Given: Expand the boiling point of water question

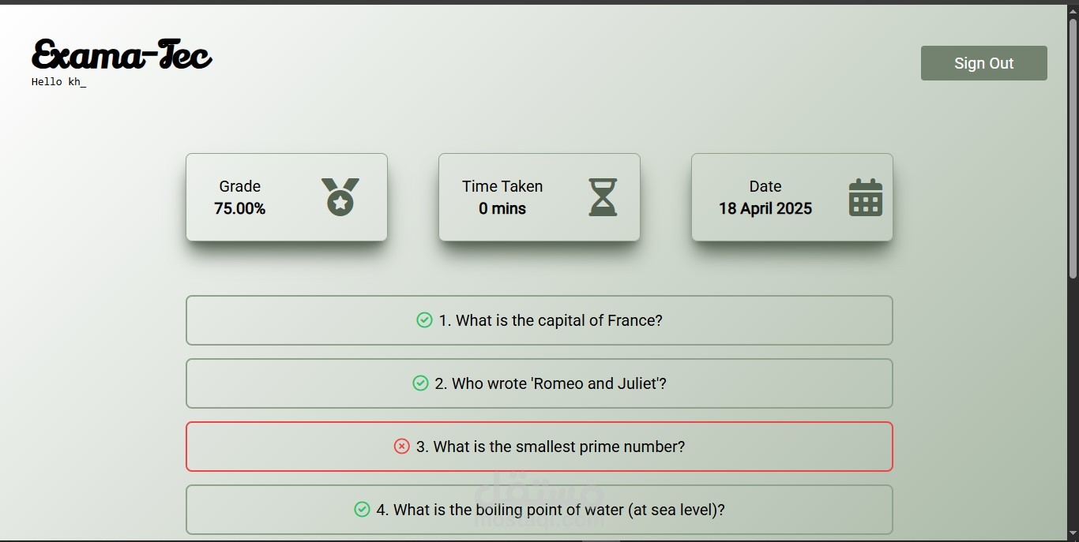Looking at the screenshot, I should click(x=539, y=510).
